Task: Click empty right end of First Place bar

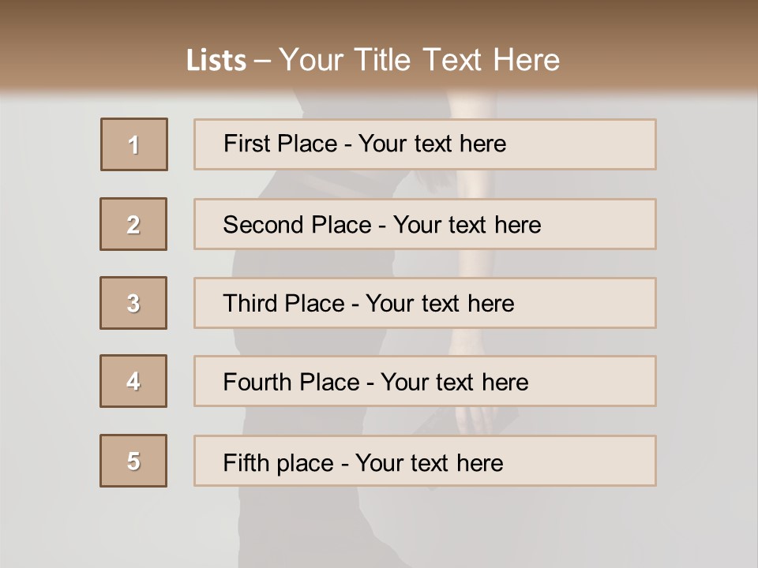Action: pyautogui.click(x=600, y=144)
